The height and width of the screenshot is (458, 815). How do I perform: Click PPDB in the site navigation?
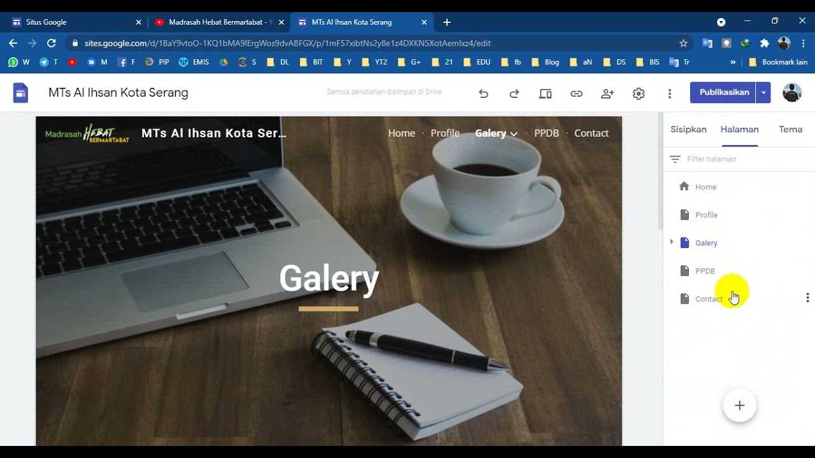(x=546, y=134)
